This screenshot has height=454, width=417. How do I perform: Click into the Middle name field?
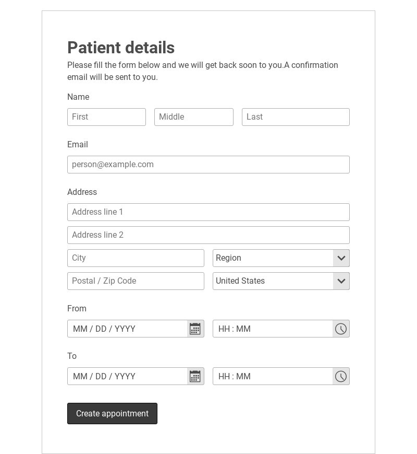coord(193,117)
